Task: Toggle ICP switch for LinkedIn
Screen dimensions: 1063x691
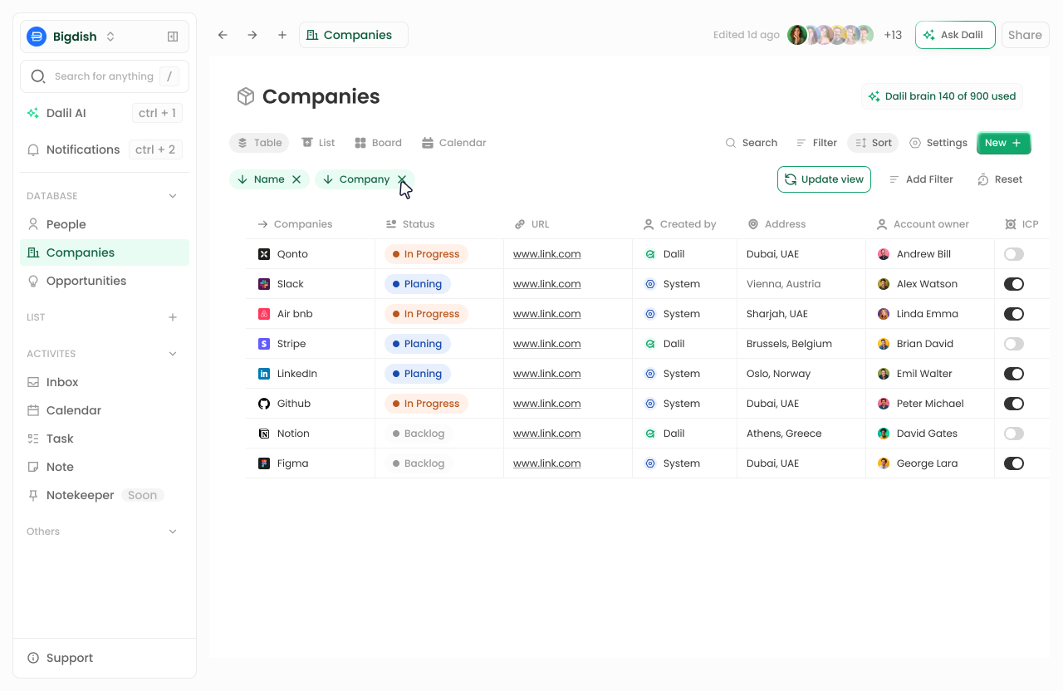Action: [x=1014, y=374]
